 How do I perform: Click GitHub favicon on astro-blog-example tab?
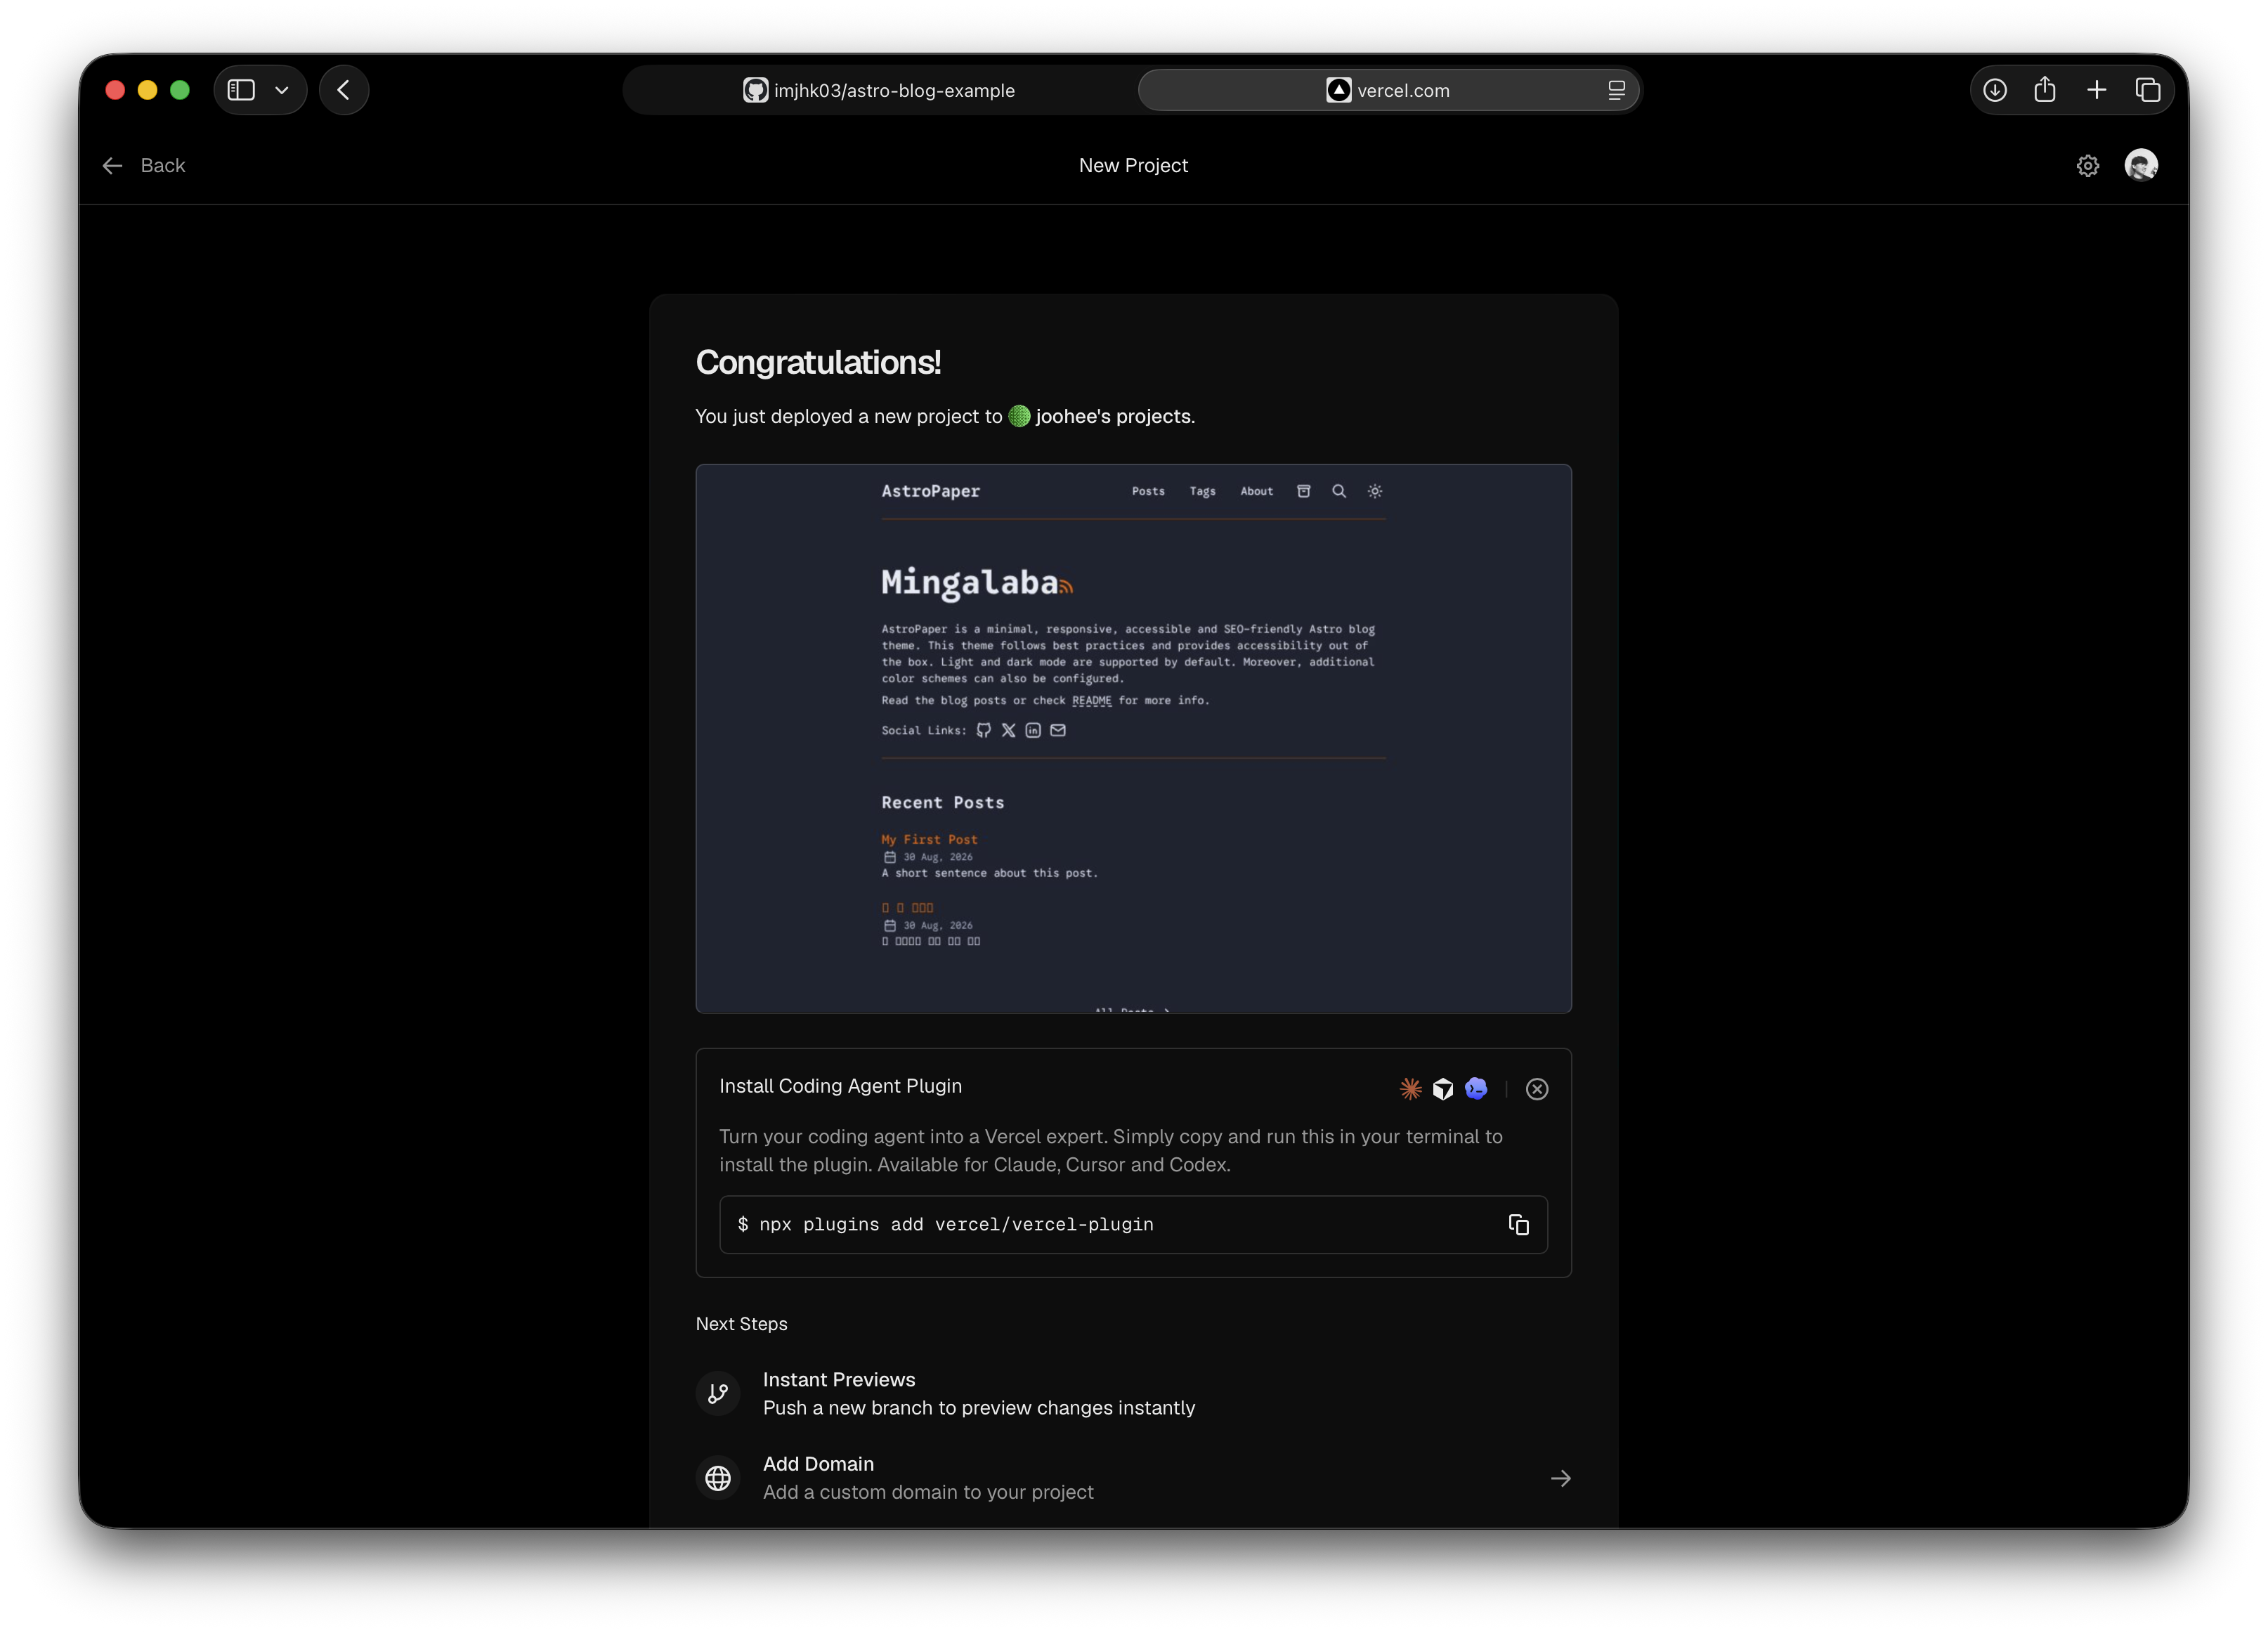755,90
